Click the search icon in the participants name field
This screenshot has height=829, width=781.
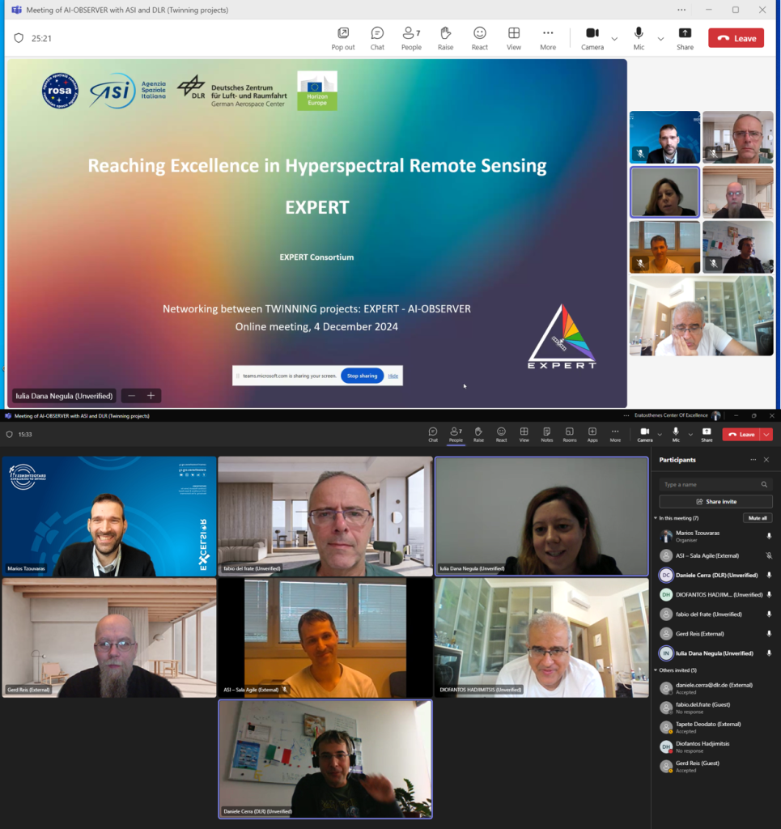tap(764, 485)
